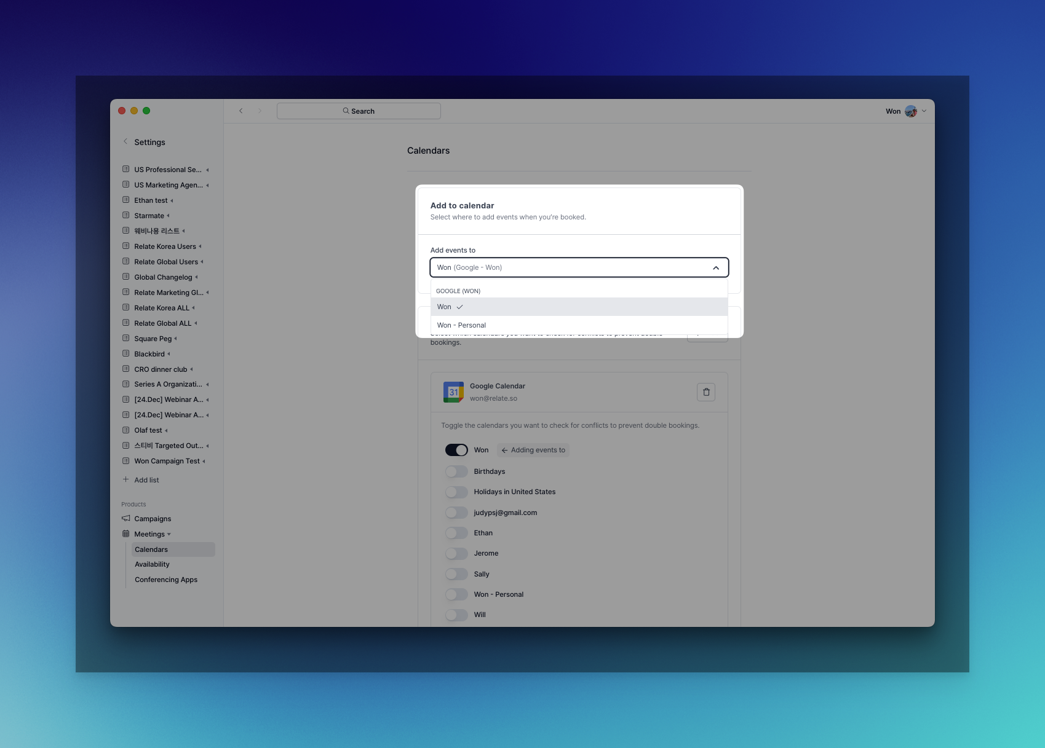Expand the Series A Organizati... list arrow
This screenshot has height=748, width=1045.
207,384
